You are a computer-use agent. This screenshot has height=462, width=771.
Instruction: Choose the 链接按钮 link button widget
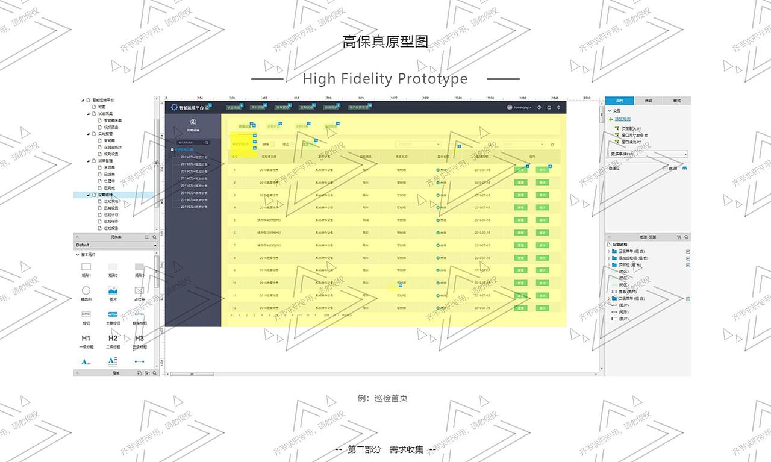coord(139,317)
